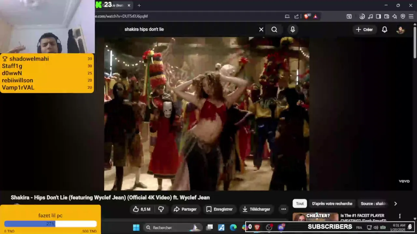This screenshot has height=234, width=417.
Task: Click shadowelmahi in the leaderboard
Action: pyautogui.click(x=29, y=59)
